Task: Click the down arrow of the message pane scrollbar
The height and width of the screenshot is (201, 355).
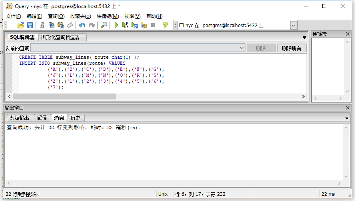Action: (346, 176)
